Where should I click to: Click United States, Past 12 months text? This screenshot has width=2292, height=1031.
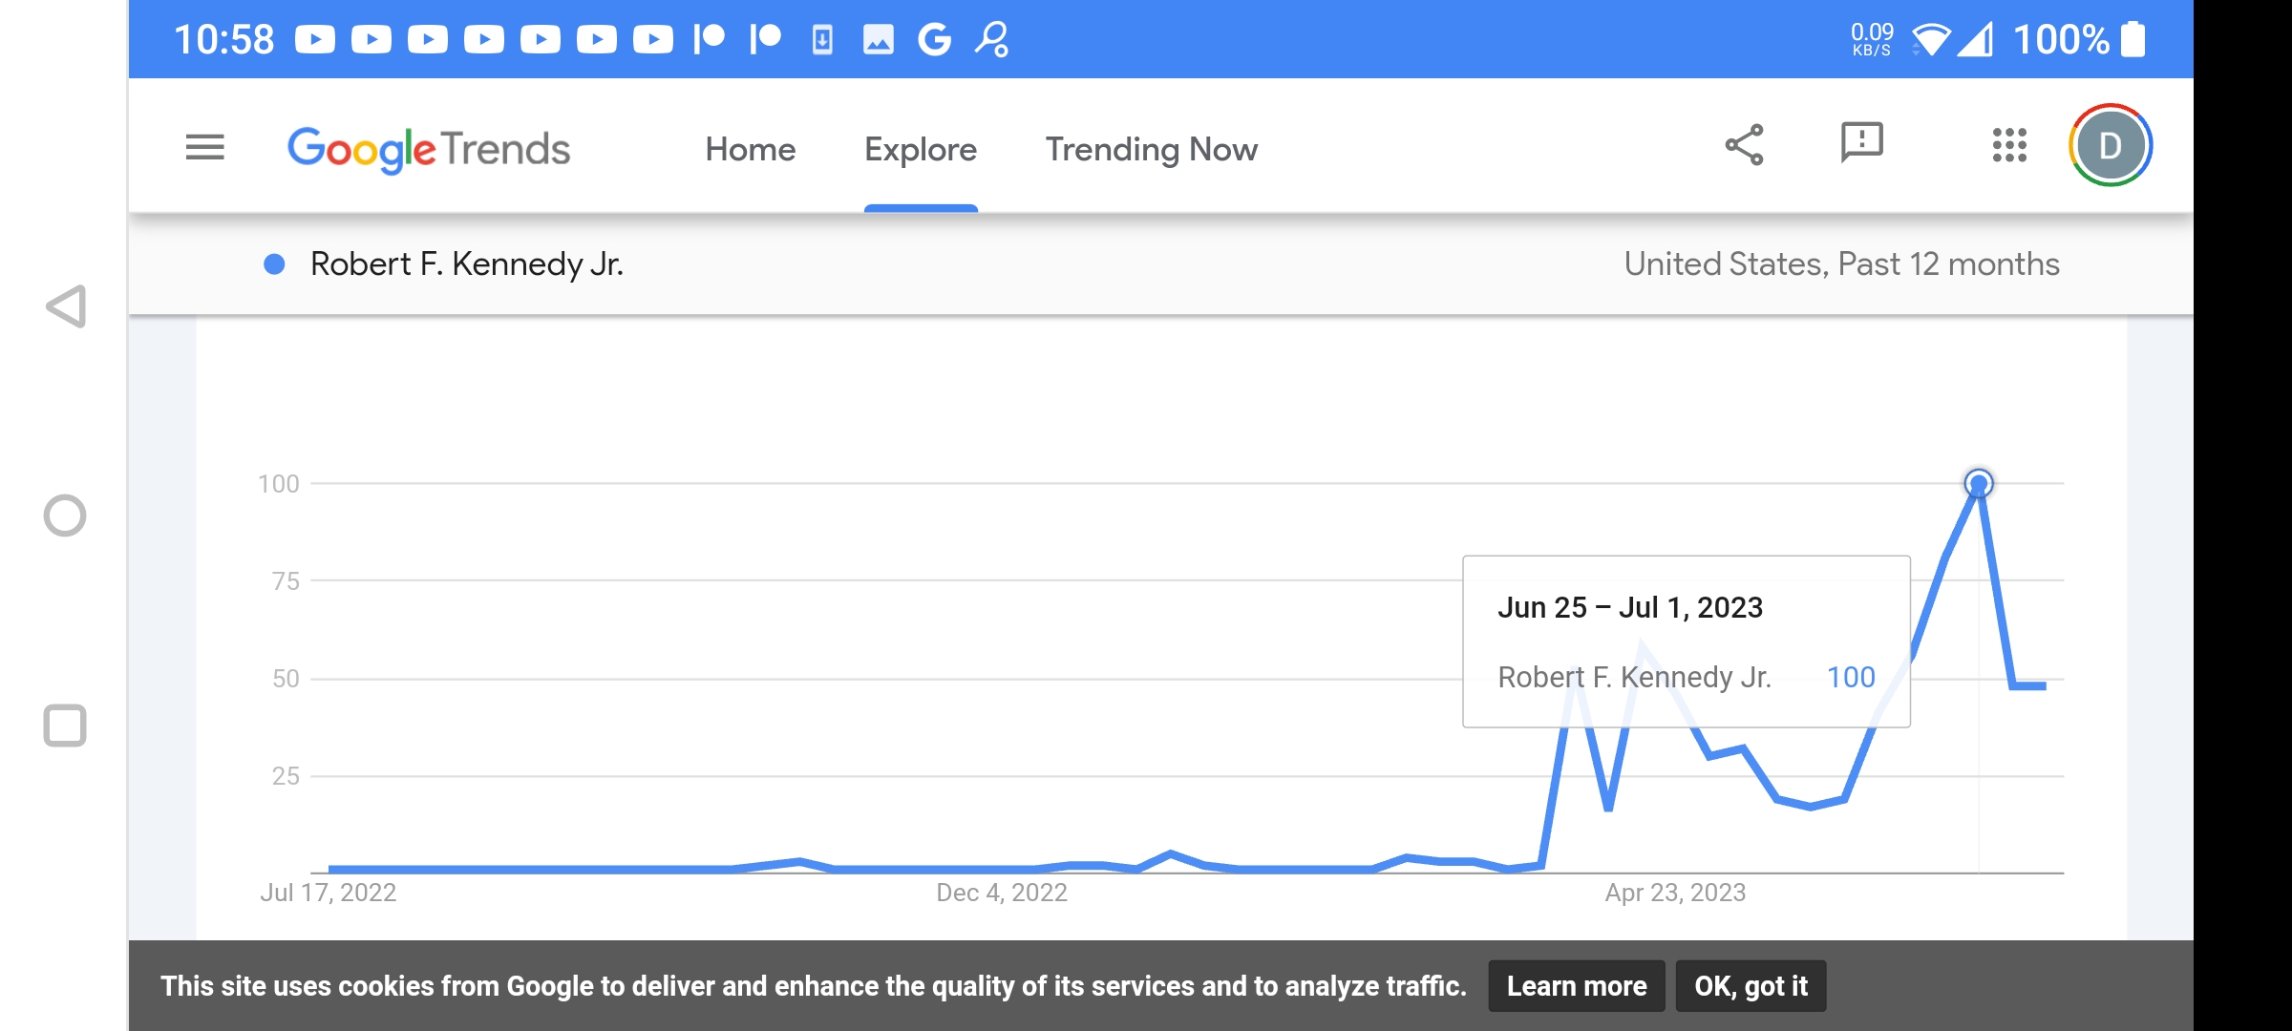[x=1842, y=263]
